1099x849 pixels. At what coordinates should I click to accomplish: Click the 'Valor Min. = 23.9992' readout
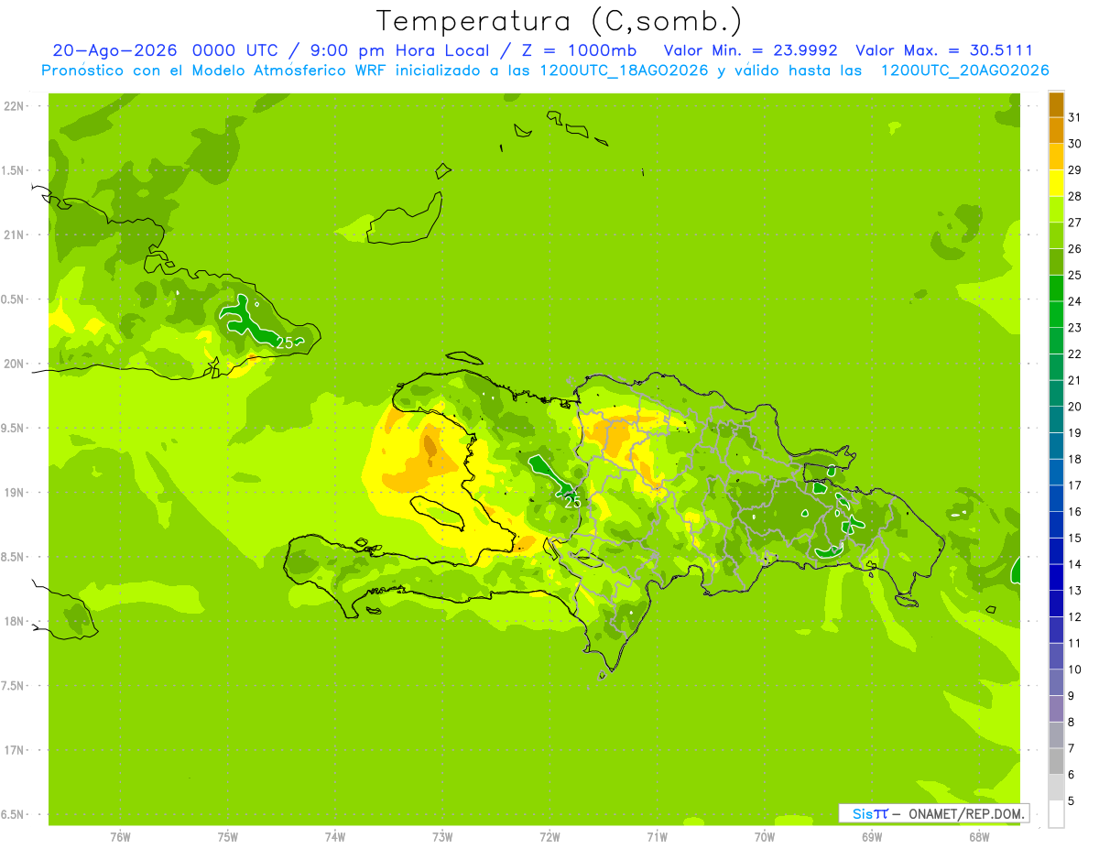point(750,50)
